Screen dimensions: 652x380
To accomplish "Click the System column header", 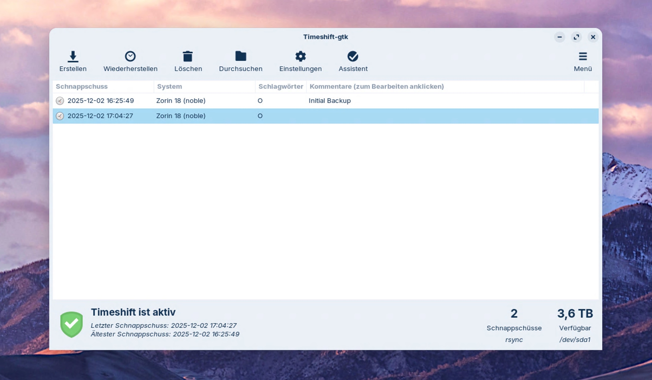I will coord(169,87).
